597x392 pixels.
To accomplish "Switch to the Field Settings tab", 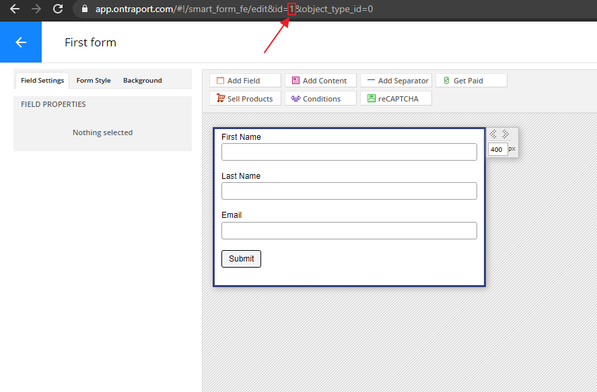I will coord(42,81).
